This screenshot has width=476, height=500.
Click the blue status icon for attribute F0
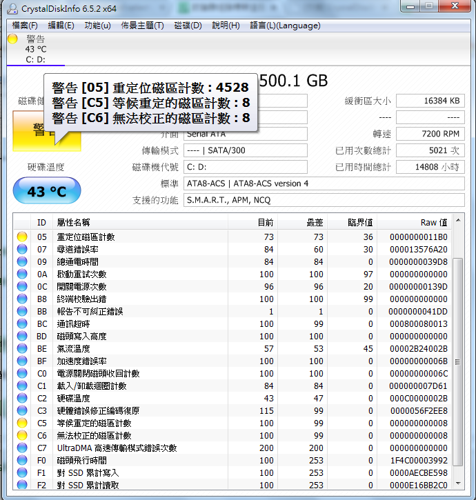(22, 461)
